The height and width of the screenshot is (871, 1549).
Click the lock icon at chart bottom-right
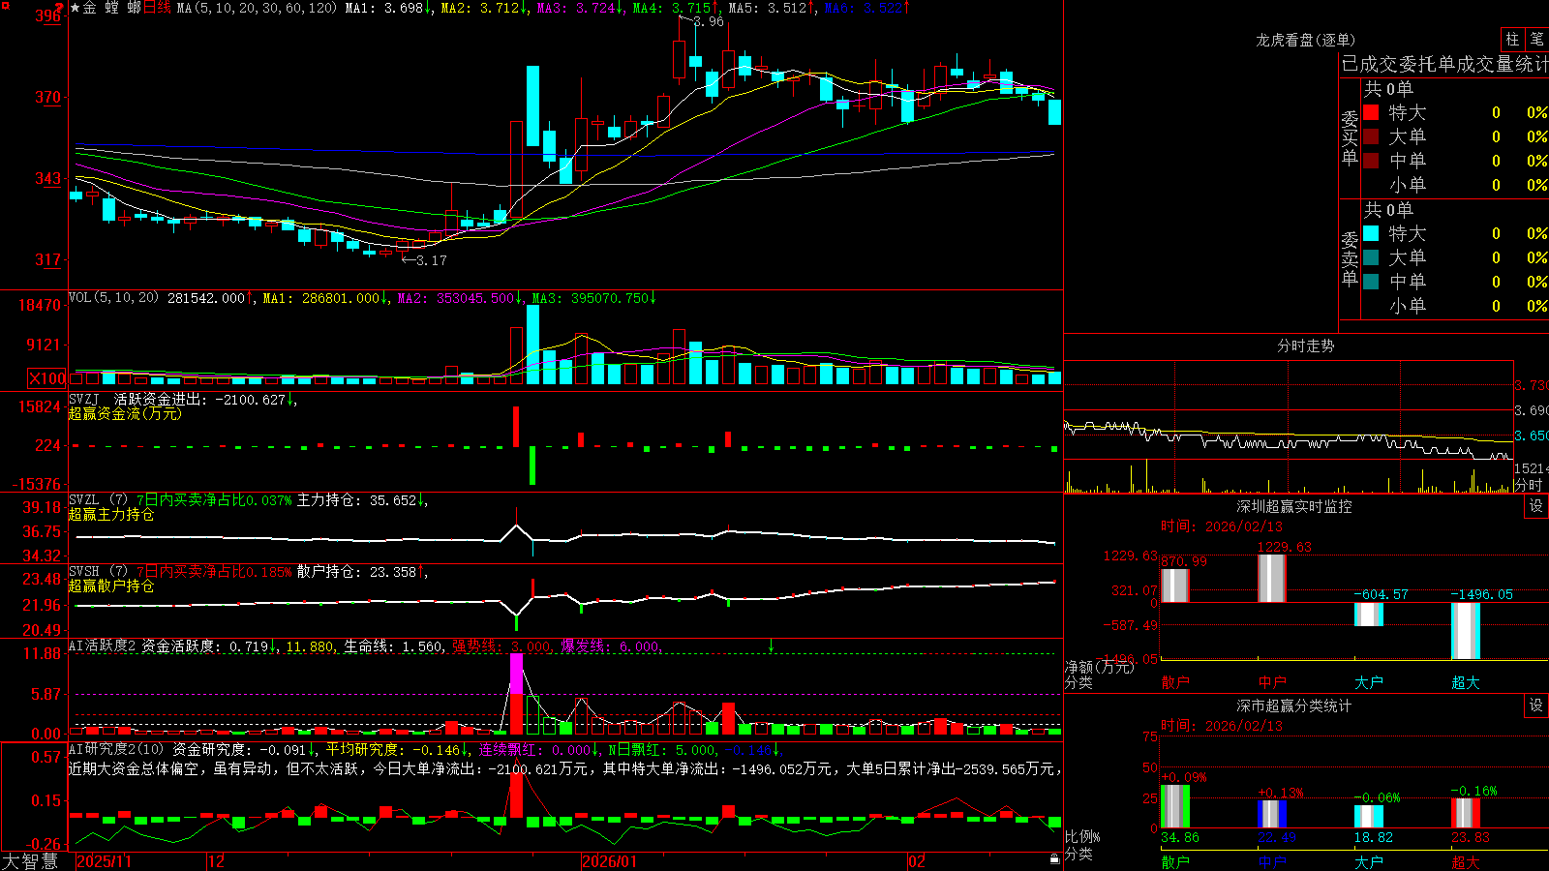1054,859
